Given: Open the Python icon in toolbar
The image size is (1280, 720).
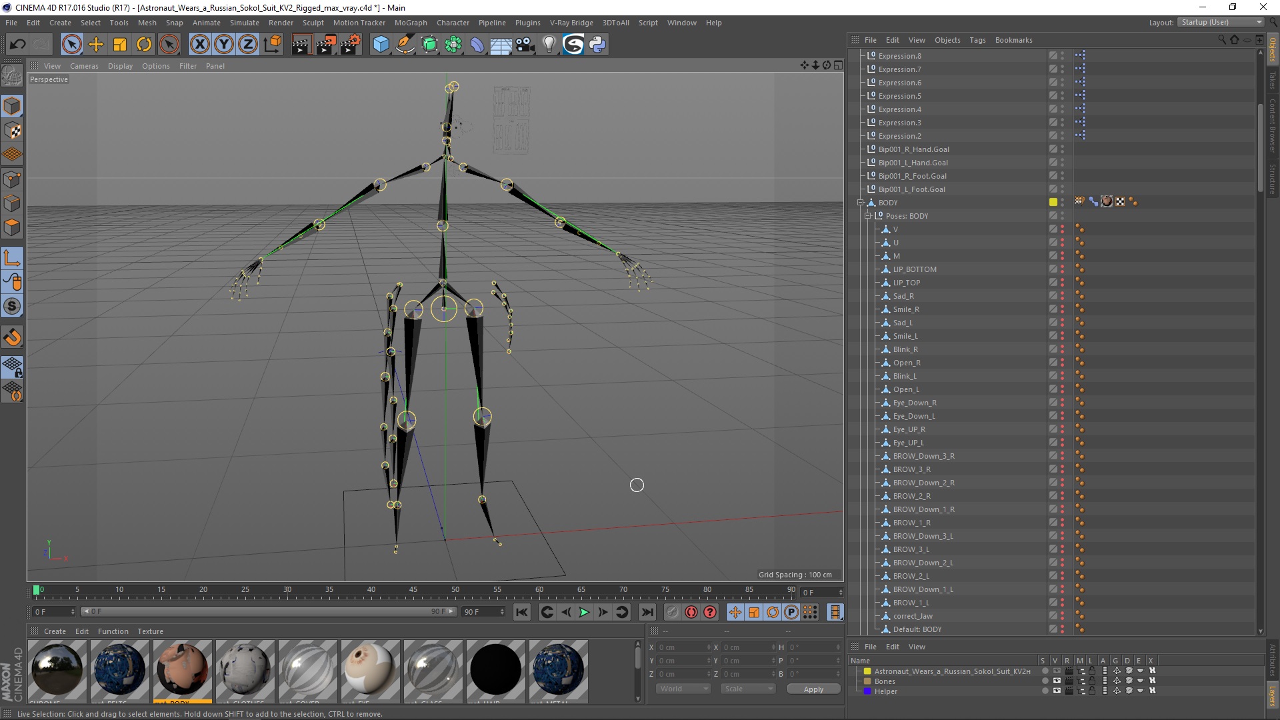Looking at the screenshot, I should coord(597,45).
